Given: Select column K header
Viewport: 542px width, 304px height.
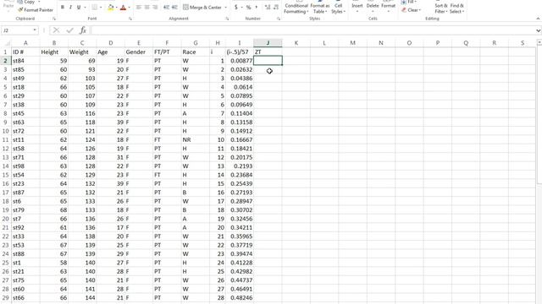Looking at the screenshot, I should pyautogui.click(x=296, y=43).
